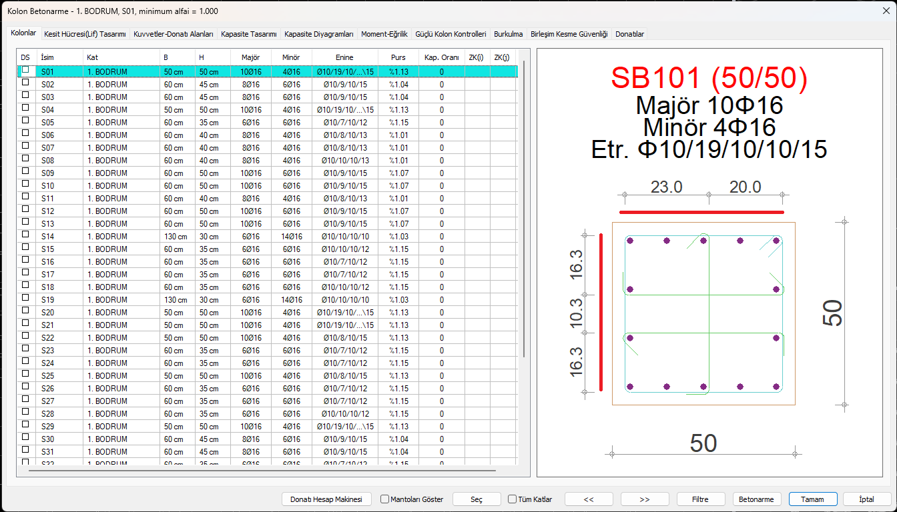
Task: Click Etr. Φ10/19/10/10/15 label in preview
Action: pos(709,149)
